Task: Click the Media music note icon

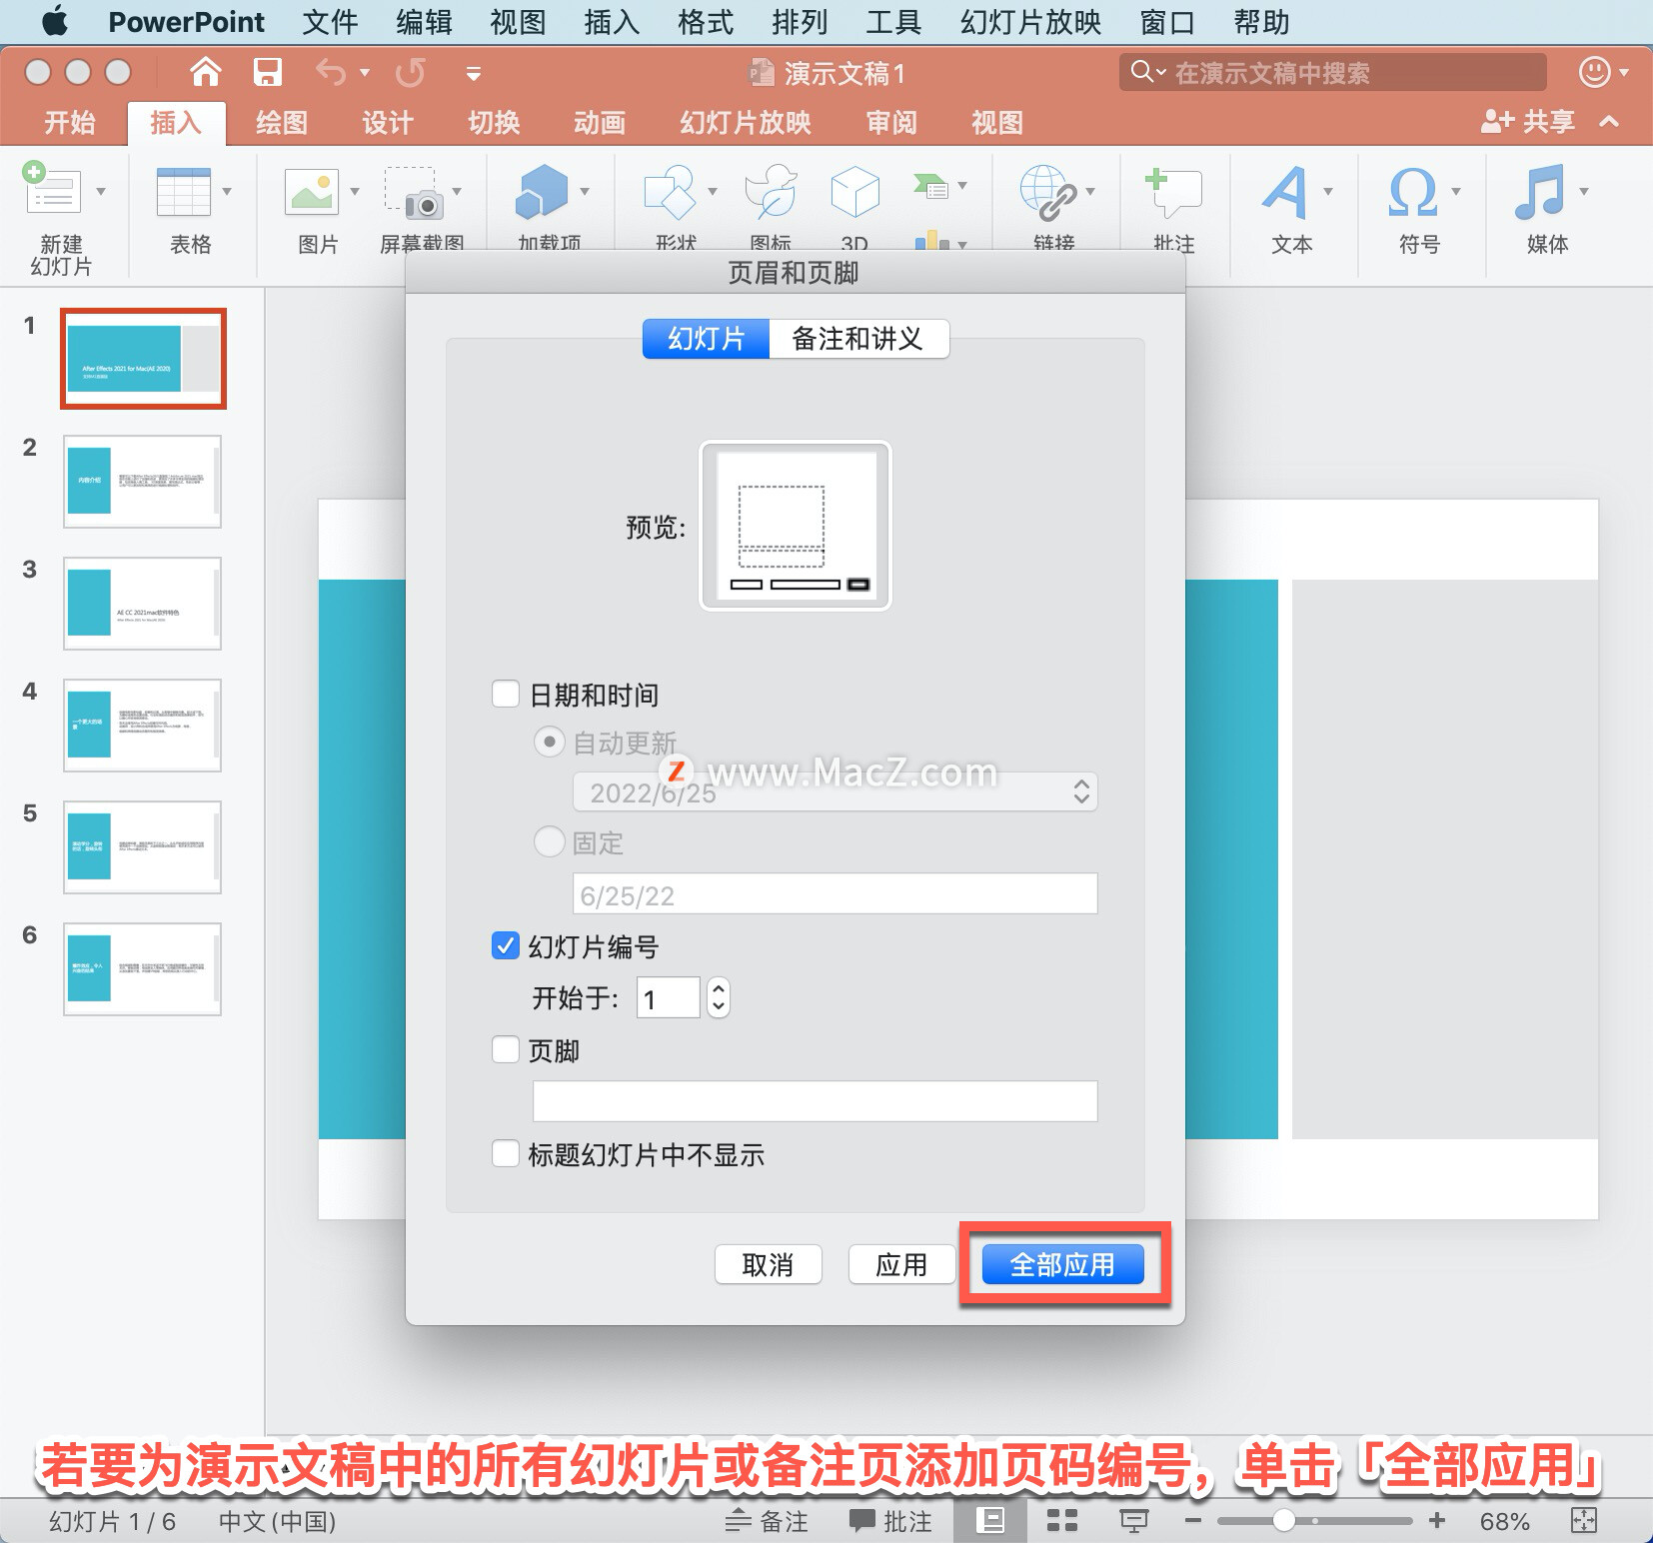Action: pos(1540,192)
